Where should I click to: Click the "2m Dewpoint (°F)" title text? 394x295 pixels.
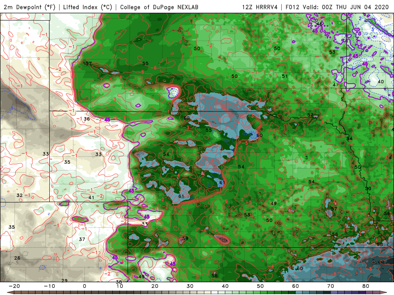[x=30, y=7]
